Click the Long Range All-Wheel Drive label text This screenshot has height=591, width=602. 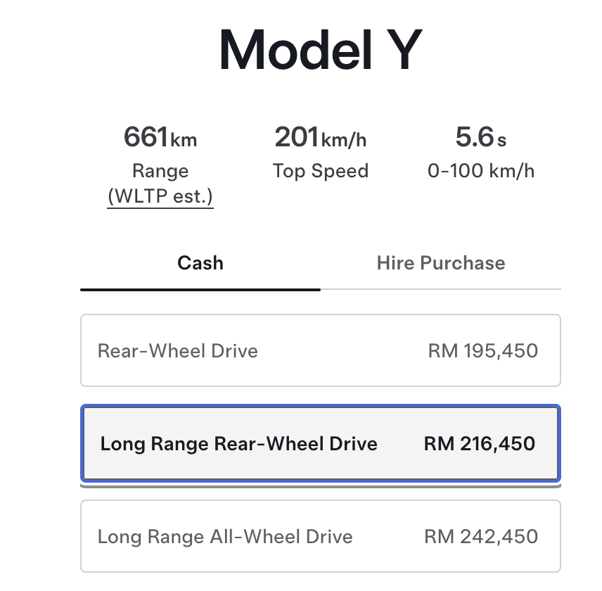pyautogui.click(x=225, y=537)
